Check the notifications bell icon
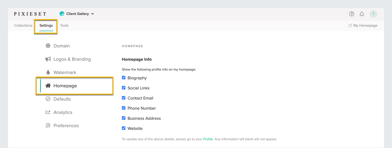 click(362, 14)
